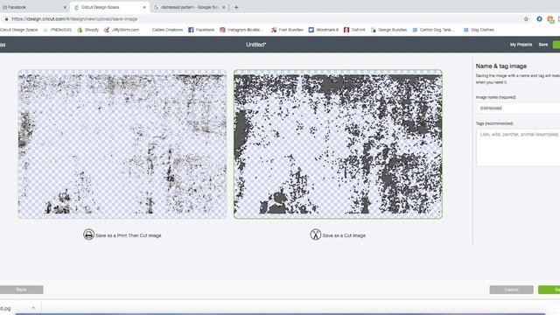This screenshot has height=315, width=560.
Task: Select the Cut image blade icon
Action: click(315, 234)
